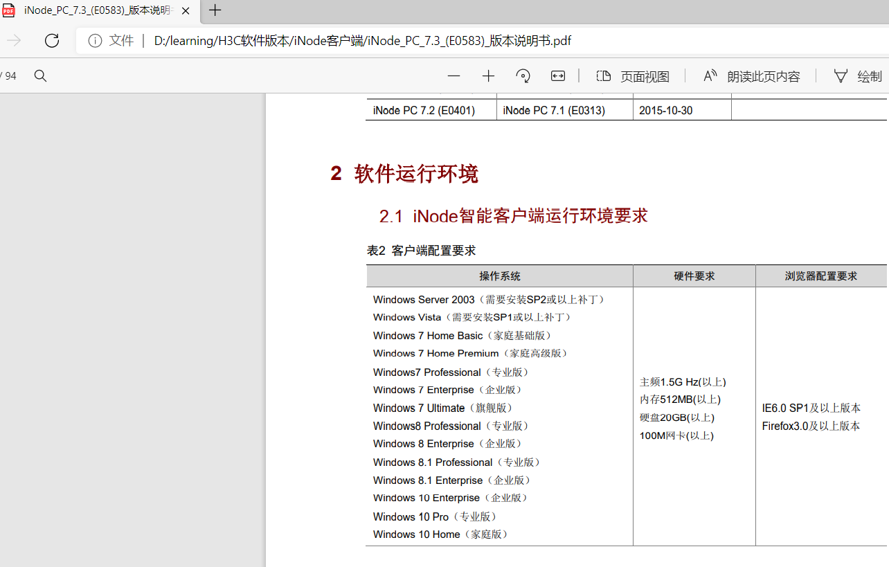Click the heading 2.1 iNode智能客户端运行环境要求
The height and width of the screenshot is (567, 889).
click(x=513, y=216)
